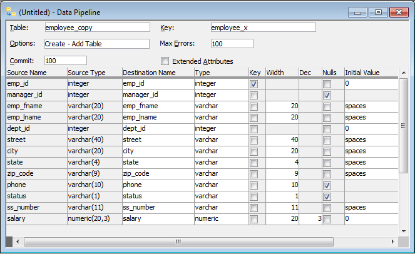Click the Key field containing employee_x
This screenshot has width=415, height=254.
[263, 28]
